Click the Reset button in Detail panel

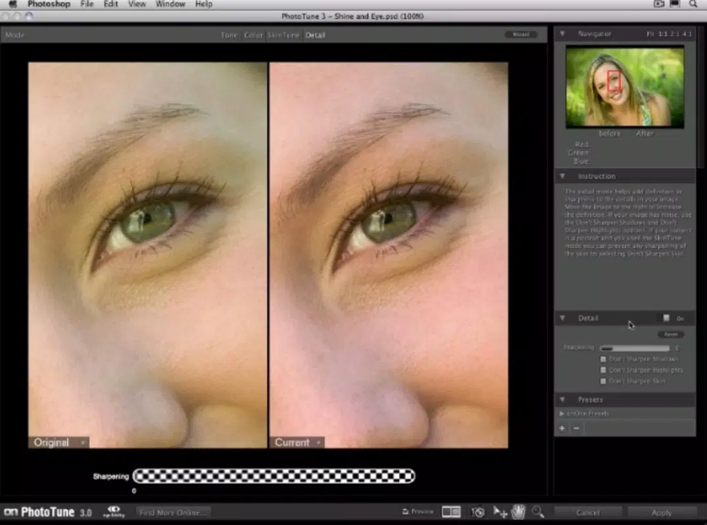(x=671, y=335)
